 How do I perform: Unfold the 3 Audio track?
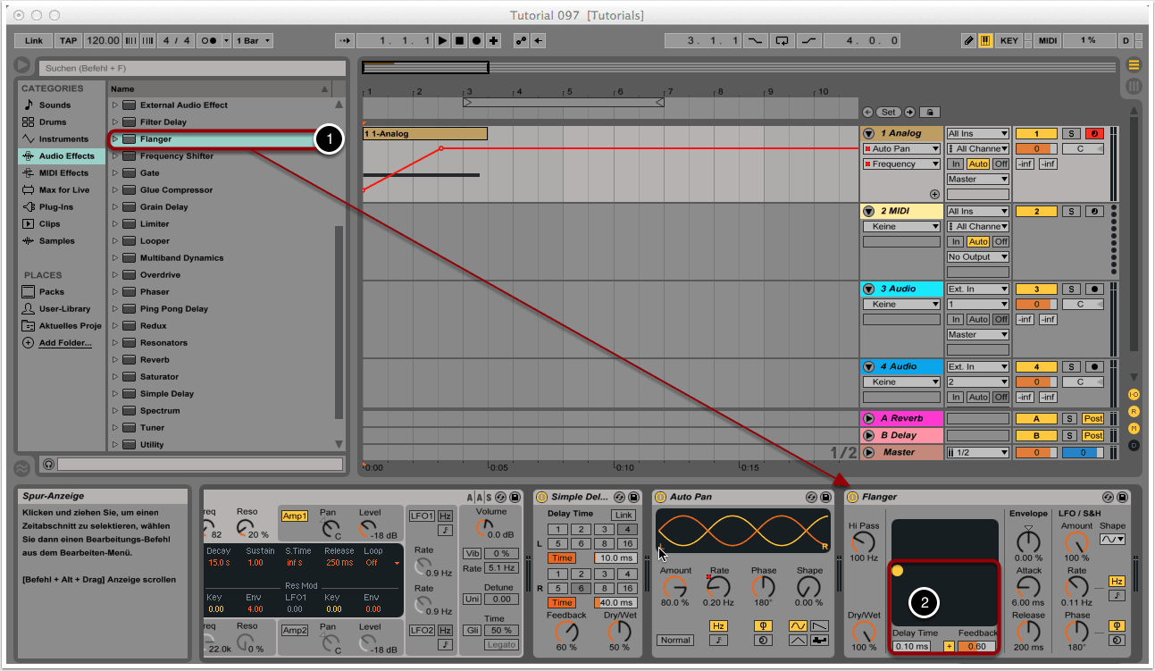[869, 289]
